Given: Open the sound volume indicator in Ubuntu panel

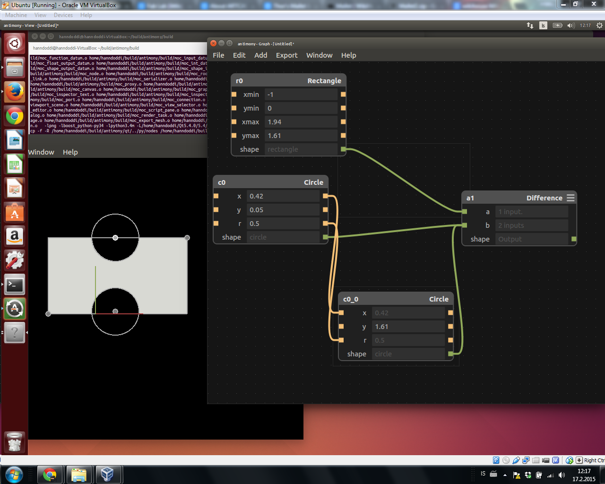Looking at the screenshot, I should 570,26.
